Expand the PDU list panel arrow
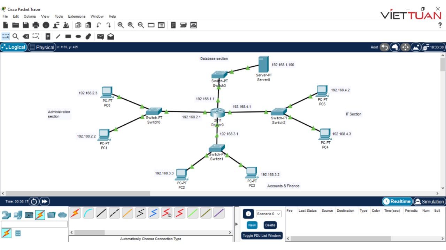Viewport: 446px width, 250px height. [x=237, y=224]
